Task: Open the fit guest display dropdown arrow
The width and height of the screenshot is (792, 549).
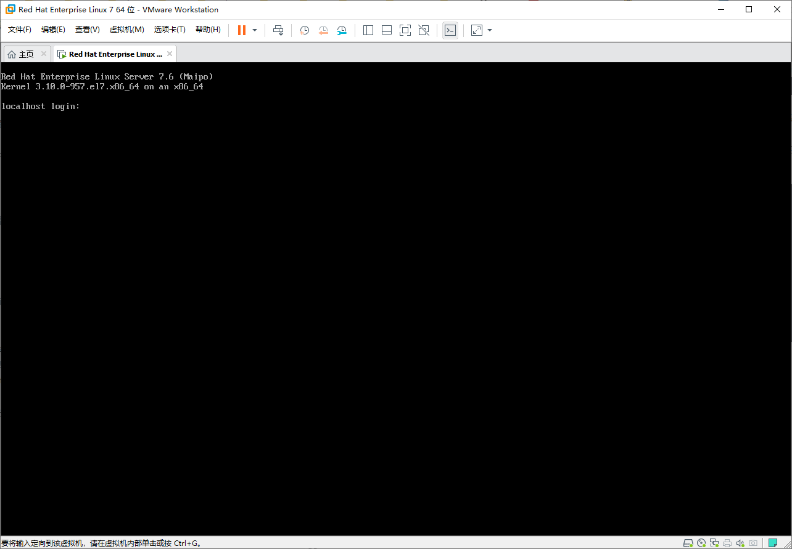Action: 490,30
